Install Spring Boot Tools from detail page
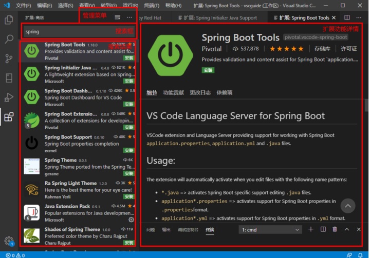This screenshot has height=258, width=370. pyautogui.click(x=208, y=70)
